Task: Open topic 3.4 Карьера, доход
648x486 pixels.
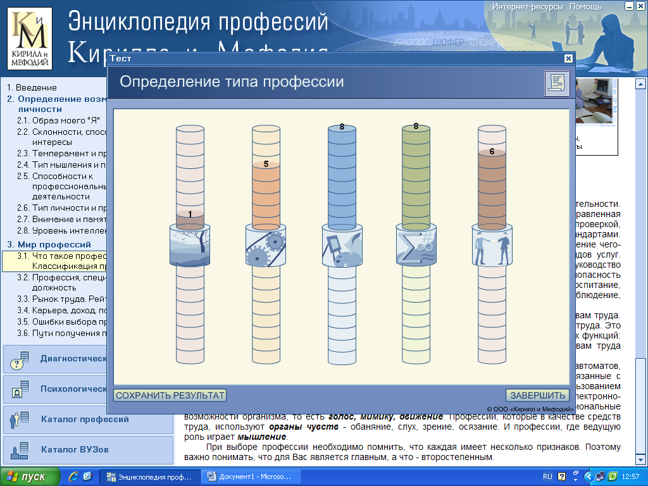Action: pyautogui.click(x=61, y=310)
